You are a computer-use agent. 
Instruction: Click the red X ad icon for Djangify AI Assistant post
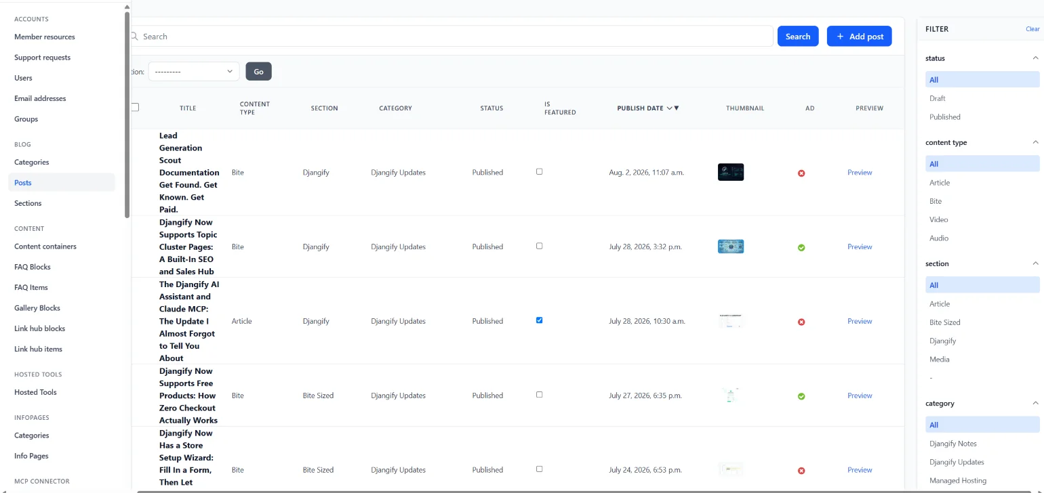point(801,322)
